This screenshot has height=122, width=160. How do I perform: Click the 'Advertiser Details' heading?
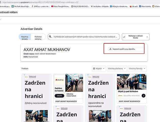(x=31, y=29)
